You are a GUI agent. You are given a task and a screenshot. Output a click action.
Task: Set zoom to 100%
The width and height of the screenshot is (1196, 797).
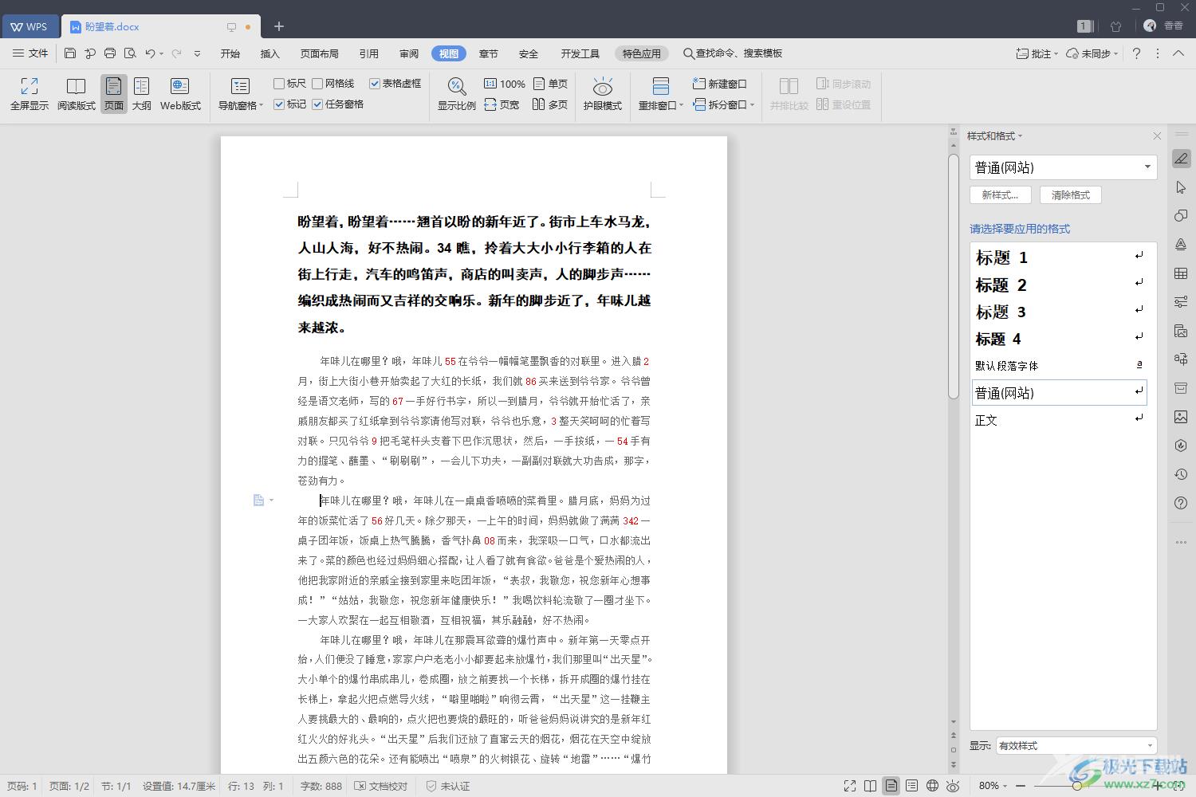tap(505, 84)
